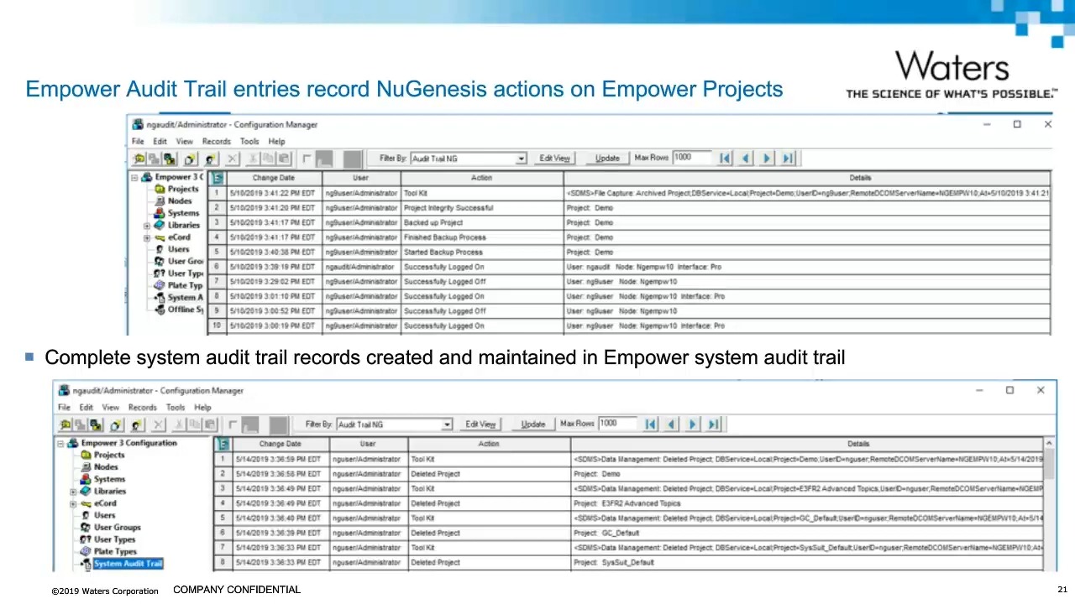Click Previous Record arrow in lower window
The width and height of the screenshot is (1075, 604).
point(672,424)
